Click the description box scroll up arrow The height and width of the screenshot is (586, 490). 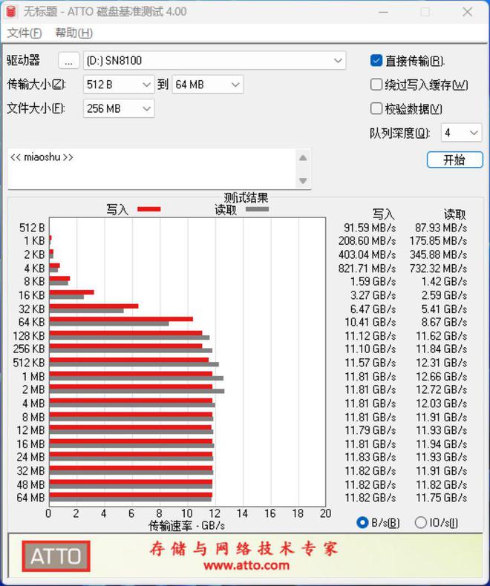pyautogui.click(x=303, y=158)
